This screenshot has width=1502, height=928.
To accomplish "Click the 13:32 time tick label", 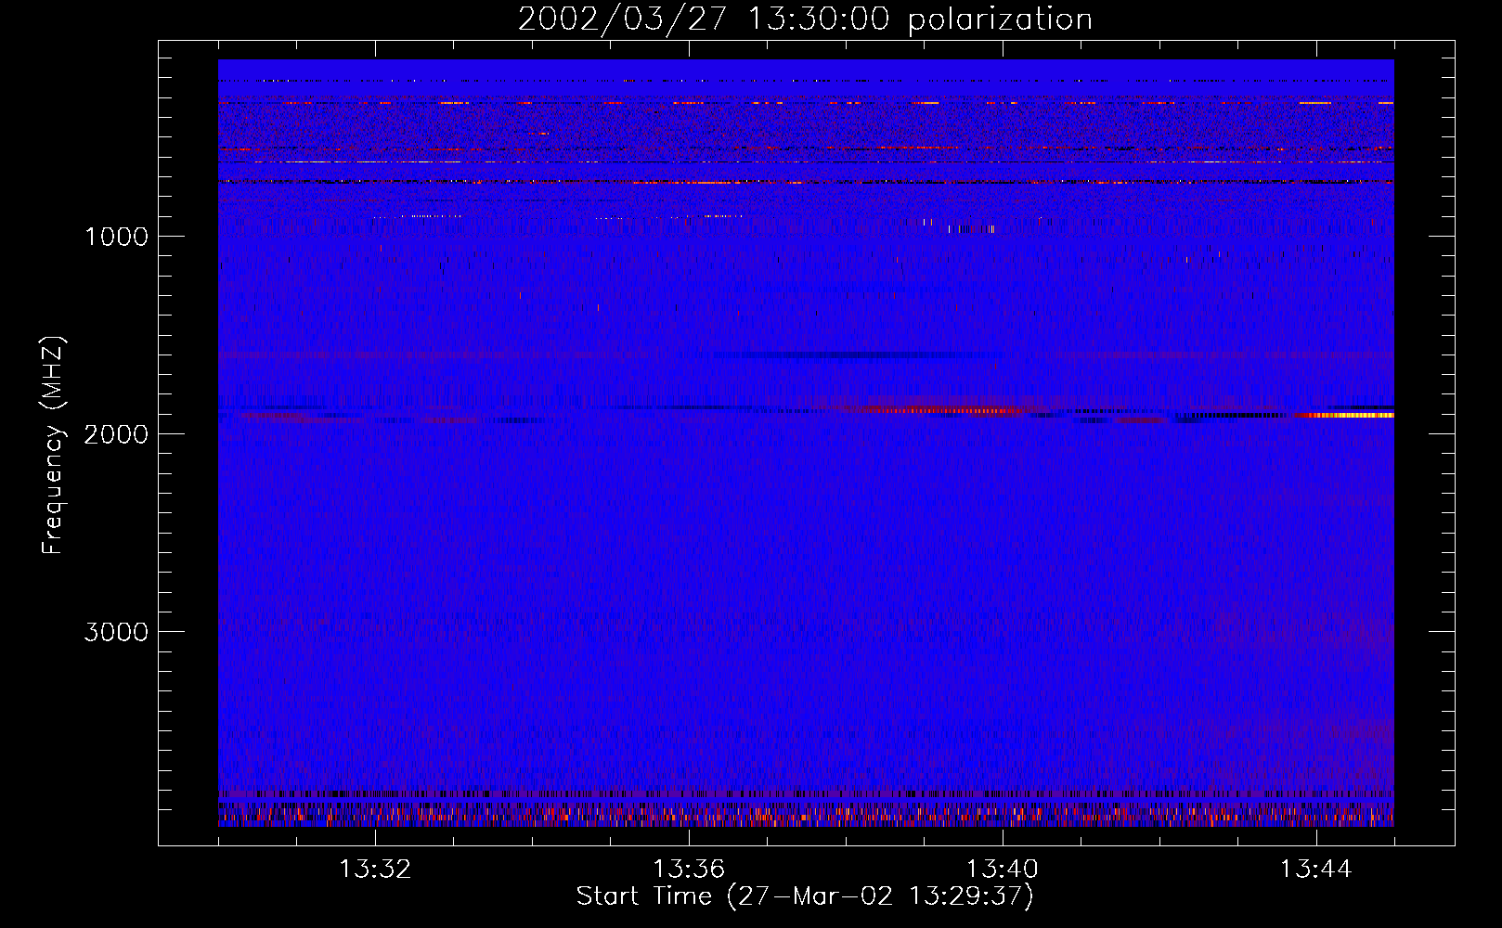I will point(375,870).
